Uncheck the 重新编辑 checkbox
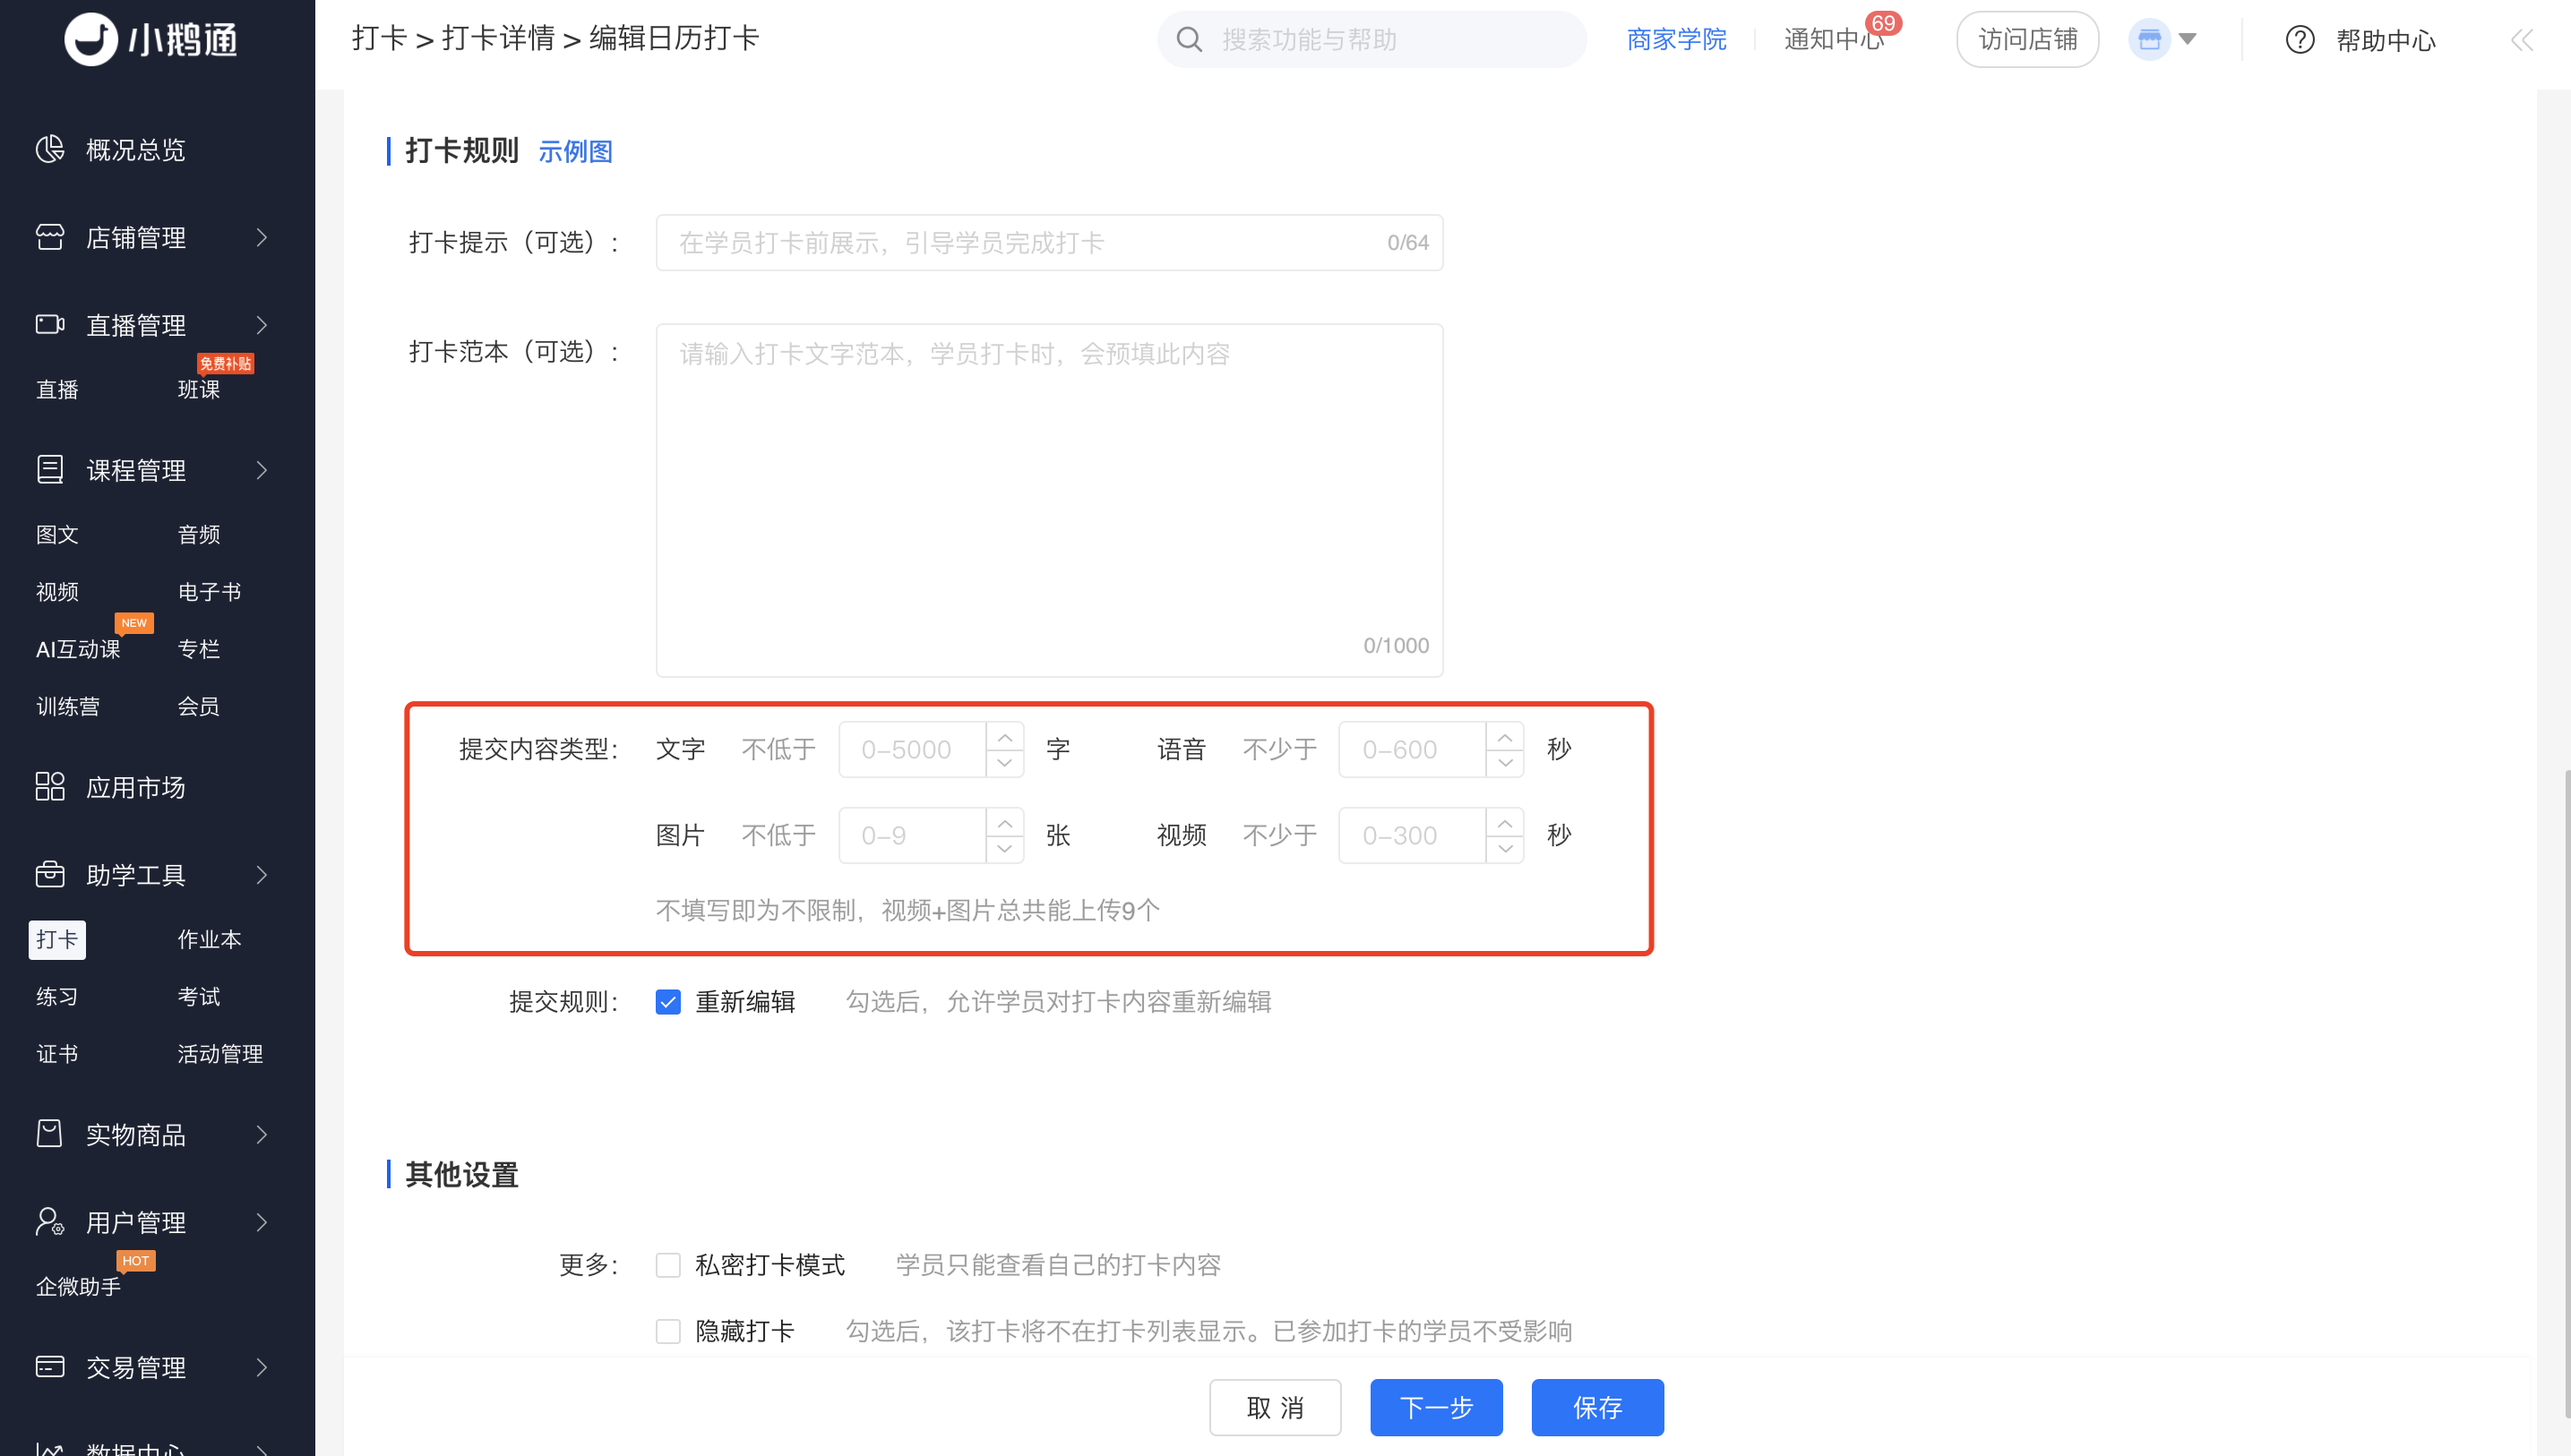Image resolution: width=2571 pixels, height=1456 pixels. (667, 1001)
